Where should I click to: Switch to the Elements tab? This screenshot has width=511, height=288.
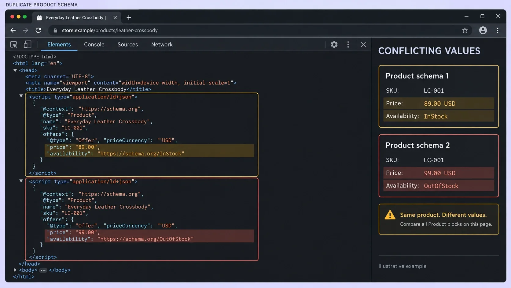coord(59,44)
